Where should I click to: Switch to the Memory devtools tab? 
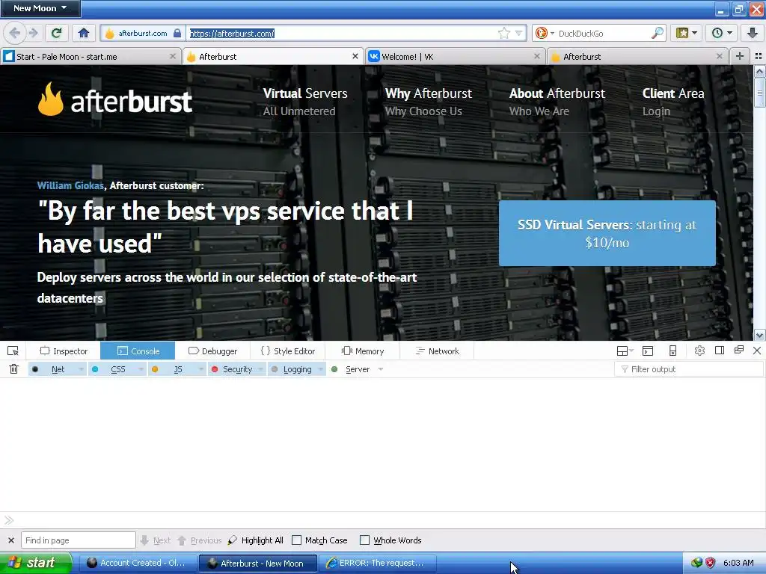click(363, 351)
